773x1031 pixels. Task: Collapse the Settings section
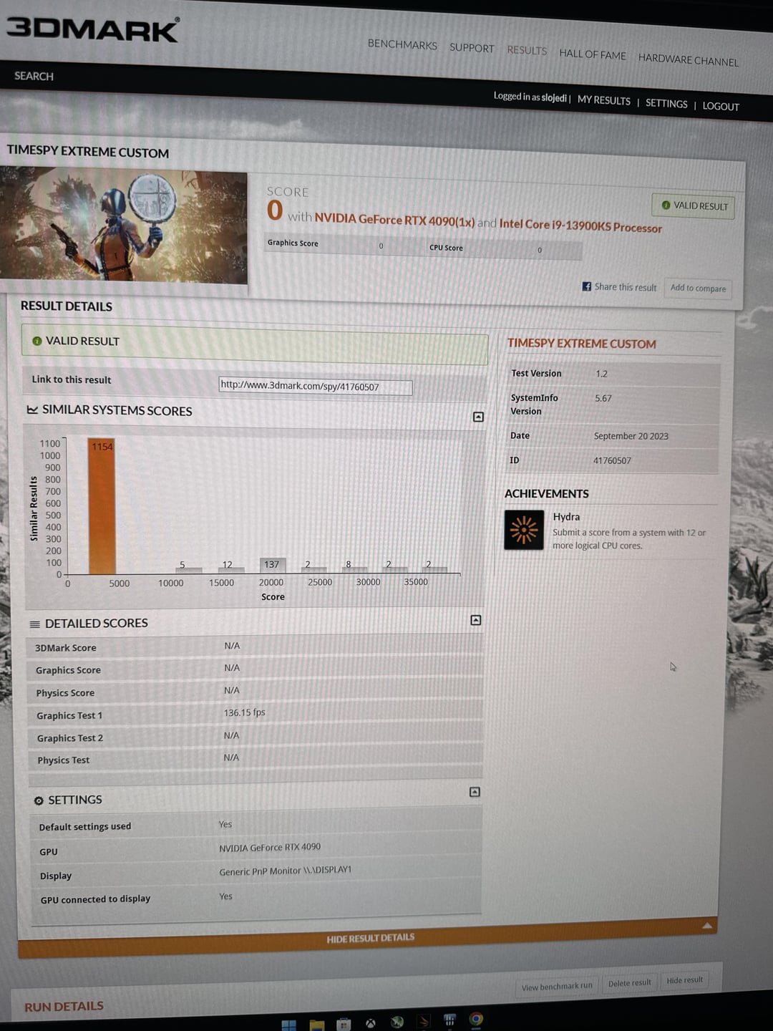click(475, 792)
